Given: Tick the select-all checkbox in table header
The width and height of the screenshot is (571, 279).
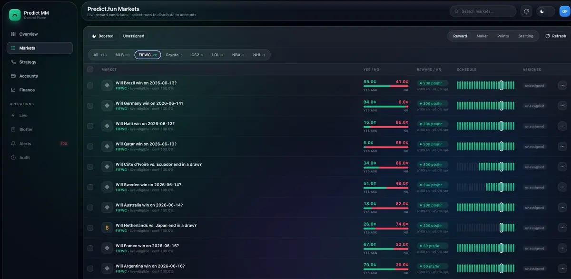Looking at the screenshot, I should (90, 70).
